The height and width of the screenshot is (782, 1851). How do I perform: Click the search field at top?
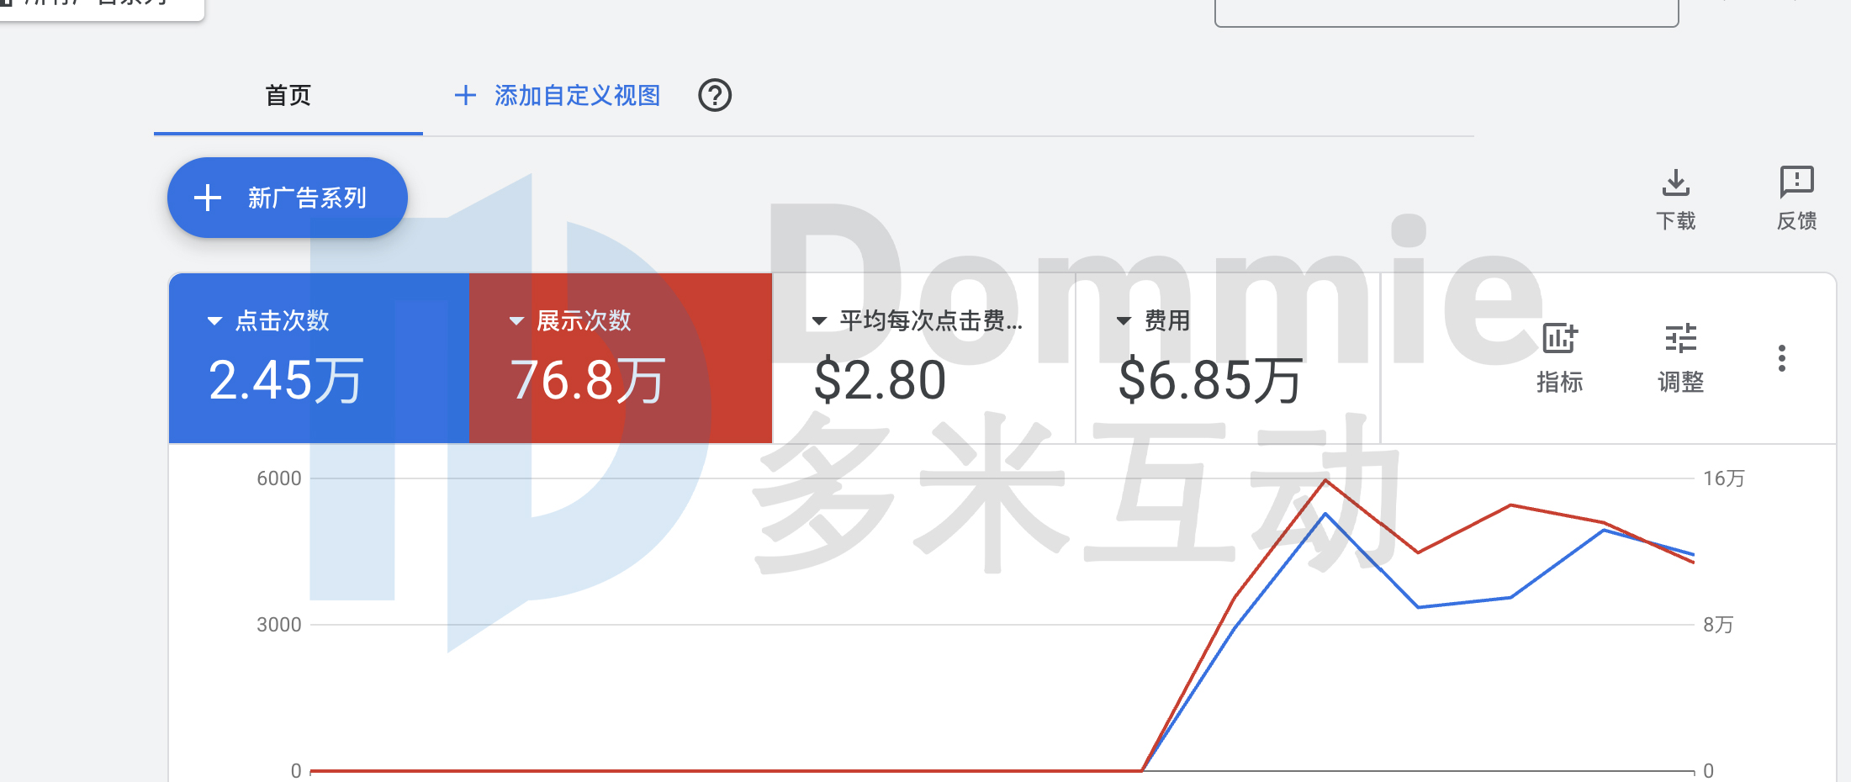1446,13
